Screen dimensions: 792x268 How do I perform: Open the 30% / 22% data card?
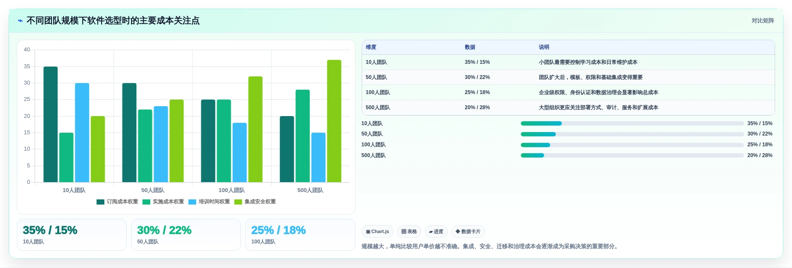tap(186, 235)
